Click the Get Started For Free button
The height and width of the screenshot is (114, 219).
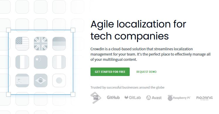click(110, 72)
